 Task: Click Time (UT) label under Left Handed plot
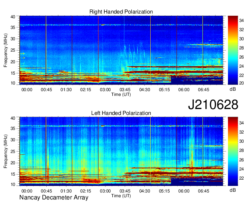pos(121,196)
